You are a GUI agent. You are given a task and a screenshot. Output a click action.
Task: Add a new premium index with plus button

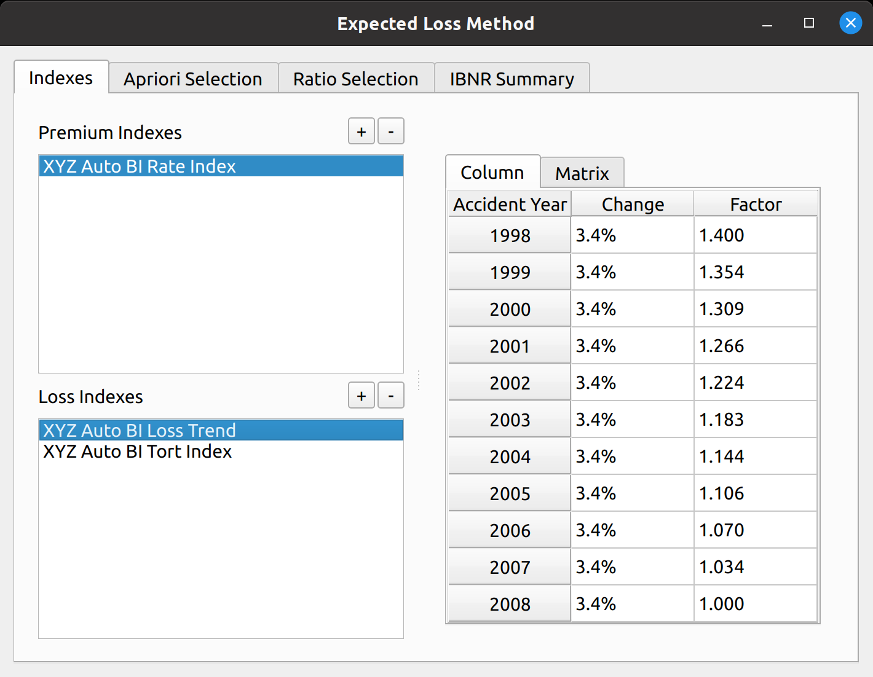coord(361,131)
